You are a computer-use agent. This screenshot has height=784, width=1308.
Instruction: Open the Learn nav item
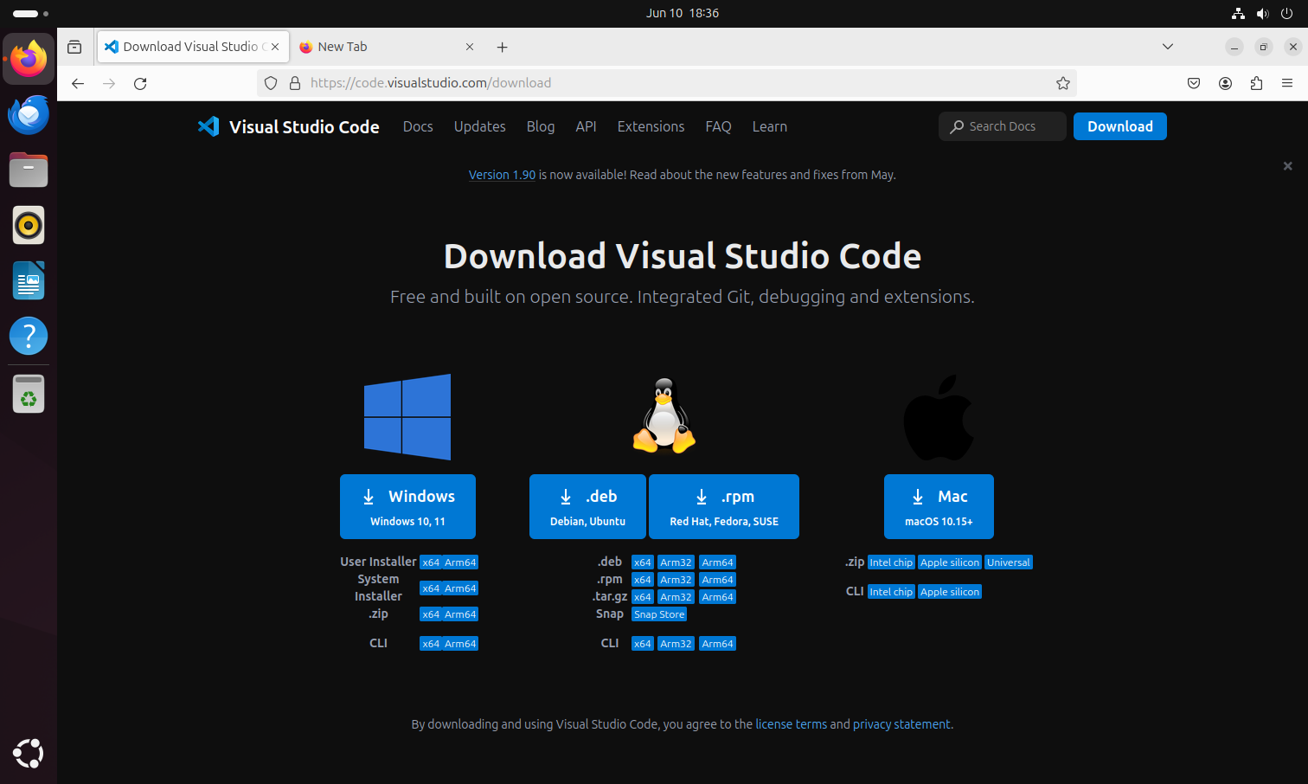coord(769,126)
